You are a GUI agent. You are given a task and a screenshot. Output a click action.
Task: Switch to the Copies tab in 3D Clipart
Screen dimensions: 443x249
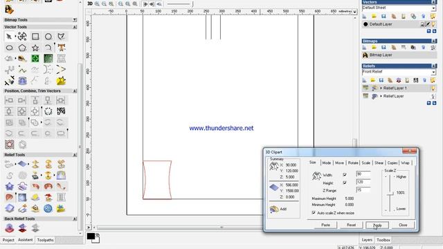point(392,163)
